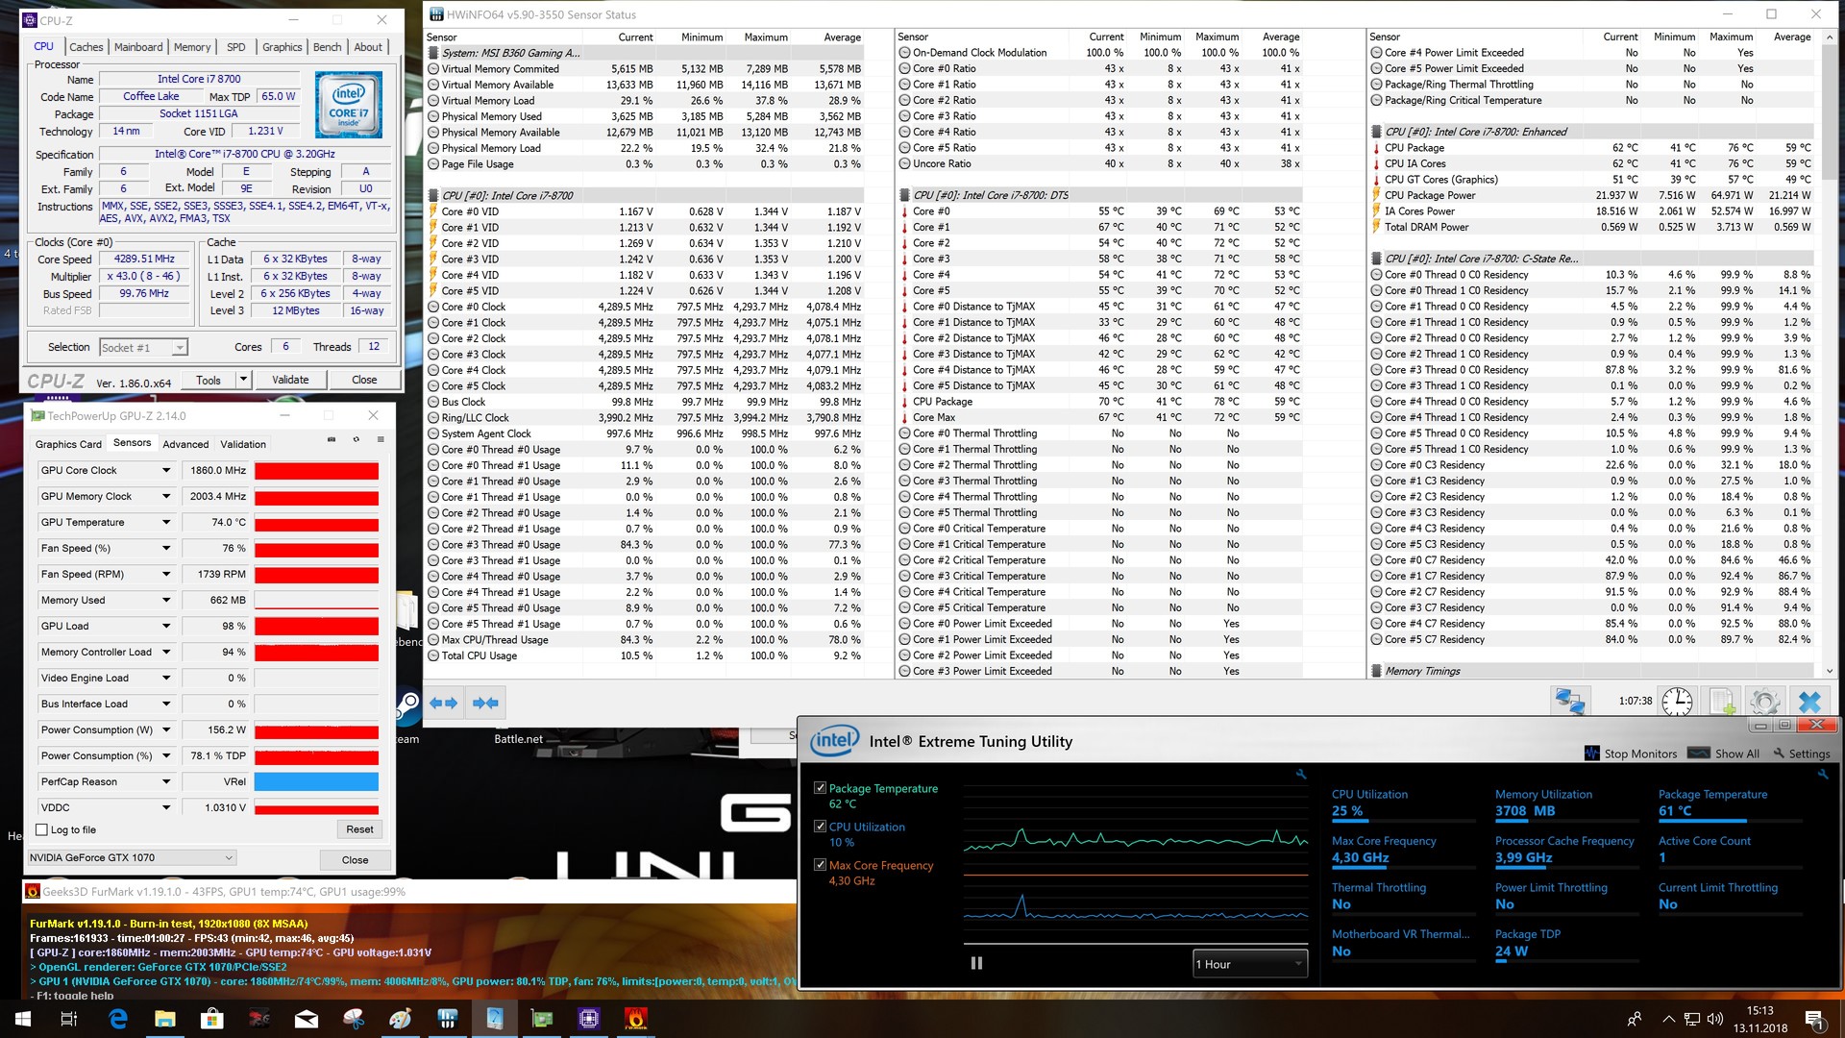Click GPU-Z refresh icon
Viewport: 1845px width, 1038px height.
pos(357,439)
